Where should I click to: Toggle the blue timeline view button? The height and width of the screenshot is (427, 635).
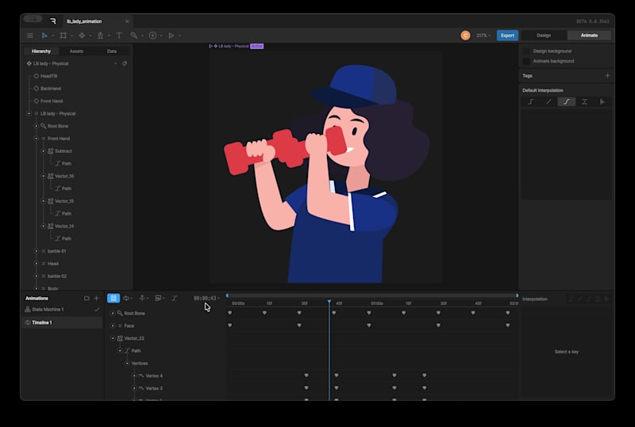click(114, 299)
